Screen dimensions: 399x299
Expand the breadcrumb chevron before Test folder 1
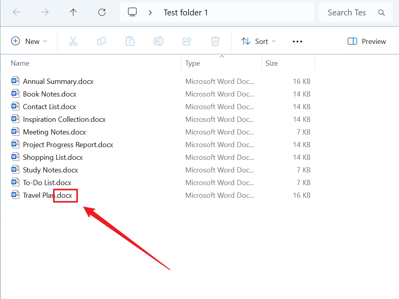150,13
